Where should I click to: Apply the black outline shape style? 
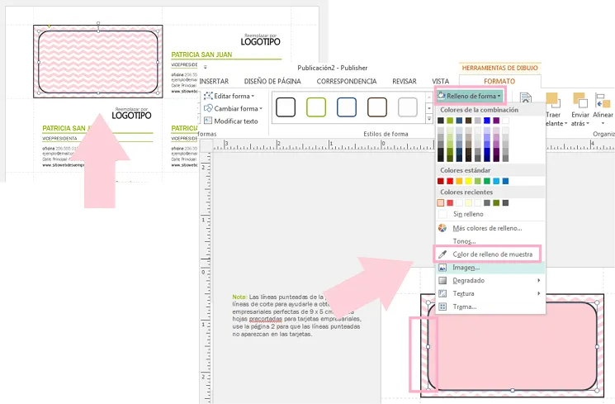(x=286, y=107)
